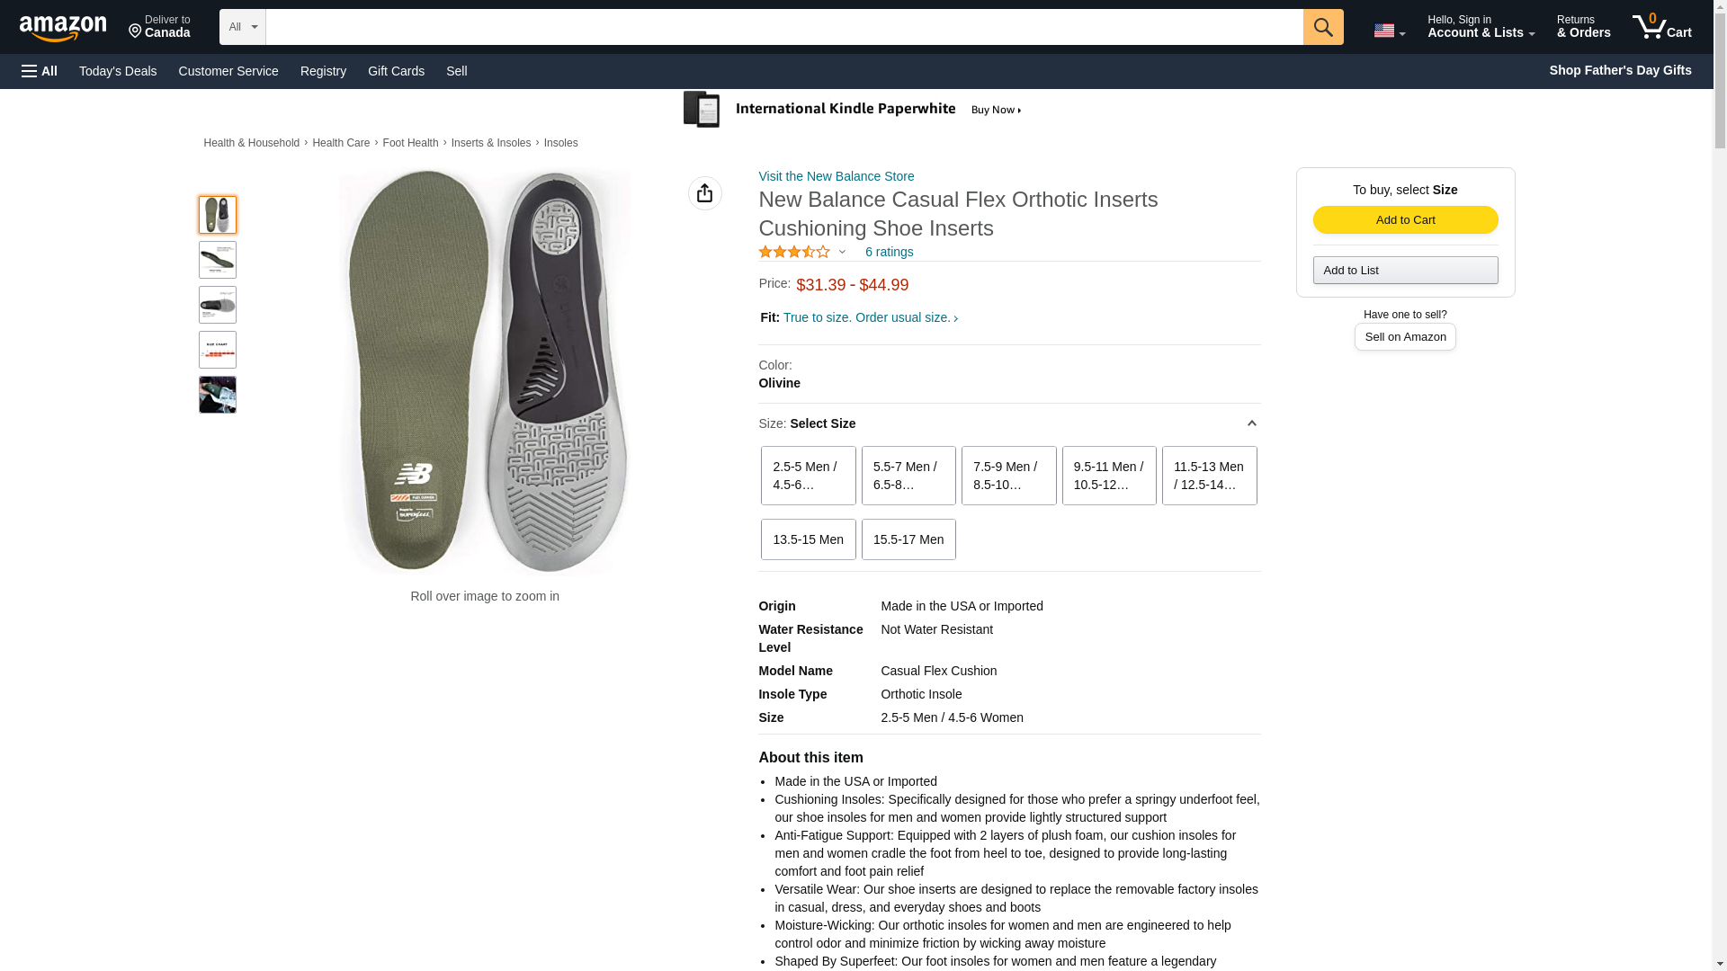Go to Gift Cards in the nav bar
This screenshot has height=971, width=1727.
point(396,71)
